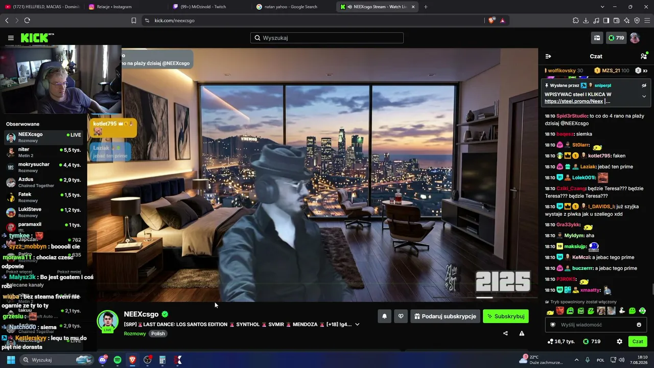
Task: Click the Polish language tag
Action: tap(158, 334)
